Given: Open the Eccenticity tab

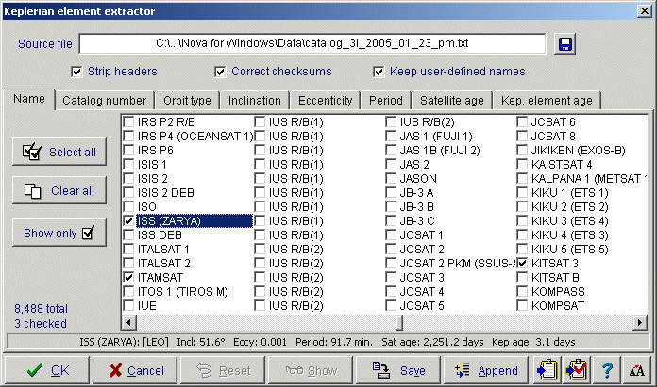Looking at the screenshot, I should [325, 101].
